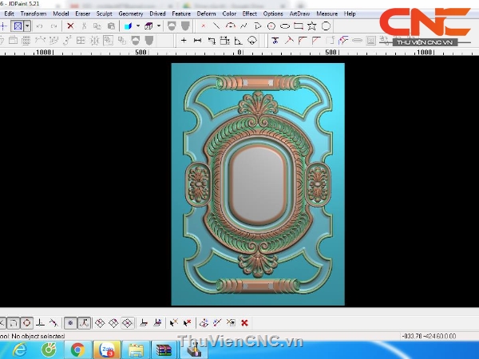Choose the star shape tool
479x359 pixels.
312,26
